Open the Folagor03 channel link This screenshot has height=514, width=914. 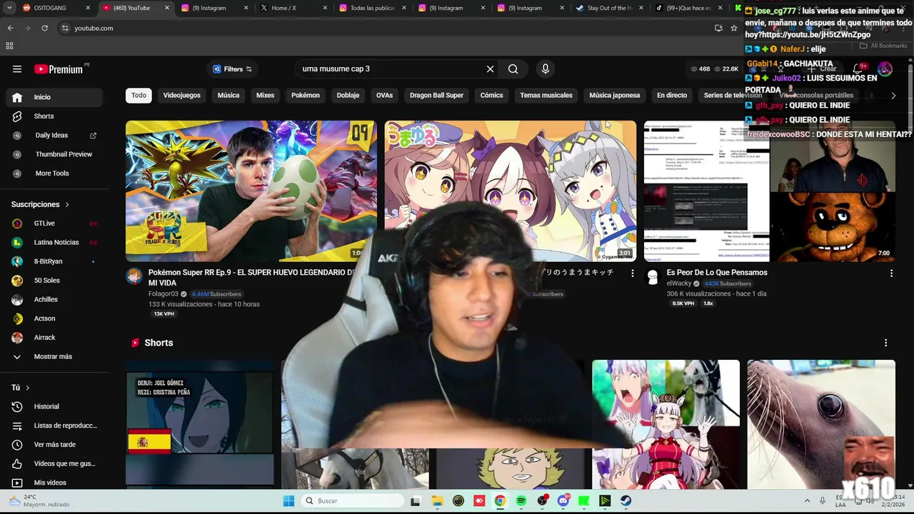[164, 294]
